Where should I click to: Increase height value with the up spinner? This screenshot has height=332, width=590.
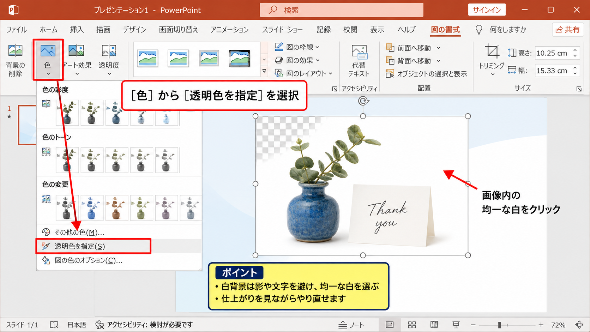pyautogui.click(x=575, y=50)
